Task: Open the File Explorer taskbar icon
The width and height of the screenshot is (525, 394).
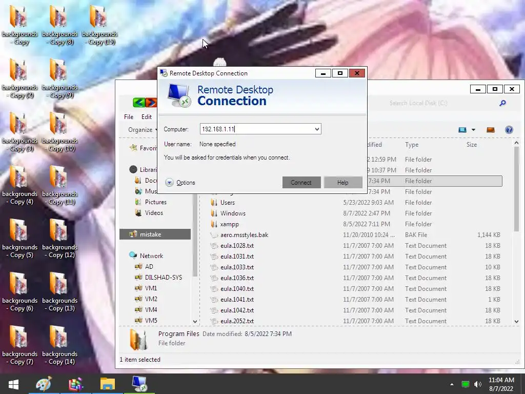Action: pos(108,384)
